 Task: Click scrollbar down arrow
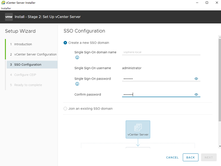coord(220,146)
